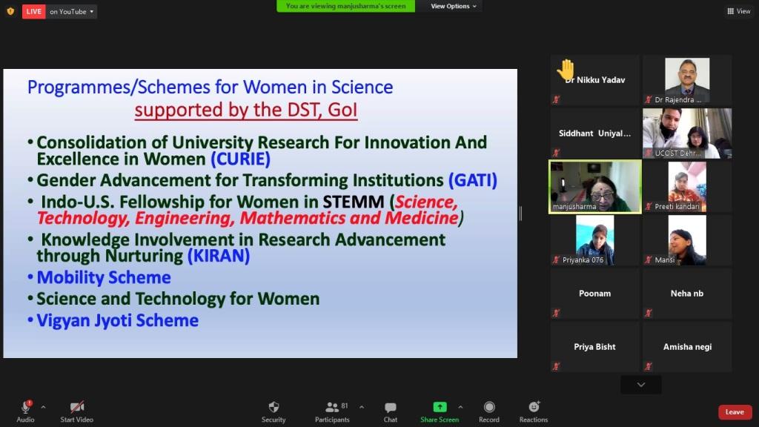Open Reactions emoji menu
759x427 pixels.
click(x=534, y=411)
